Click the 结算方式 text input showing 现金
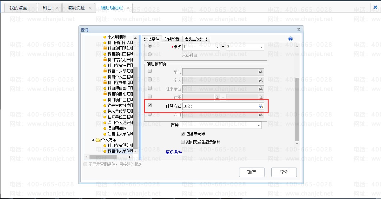The image size is (381, 199). pyautogui.click(x=220, y=106)
